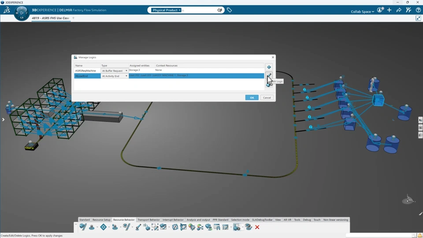
Task: Open the user profile icon
Action: pyautogui.click(x=380, y=10)
